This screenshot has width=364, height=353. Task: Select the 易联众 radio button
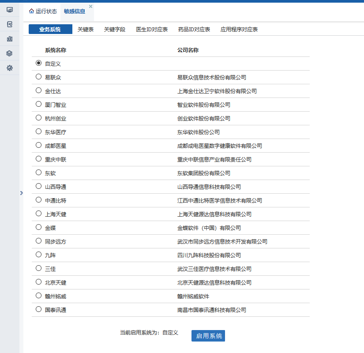click(38, 77)
